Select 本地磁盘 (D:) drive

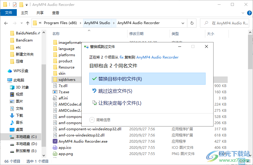click(24, 144)
